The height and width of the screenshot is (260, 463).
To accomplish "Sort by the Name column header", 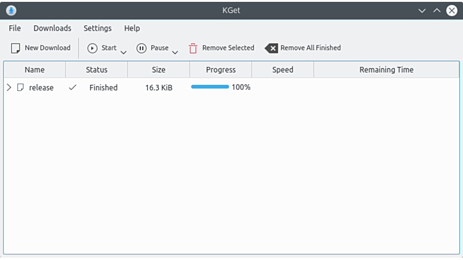I will [x=34, y=70].
